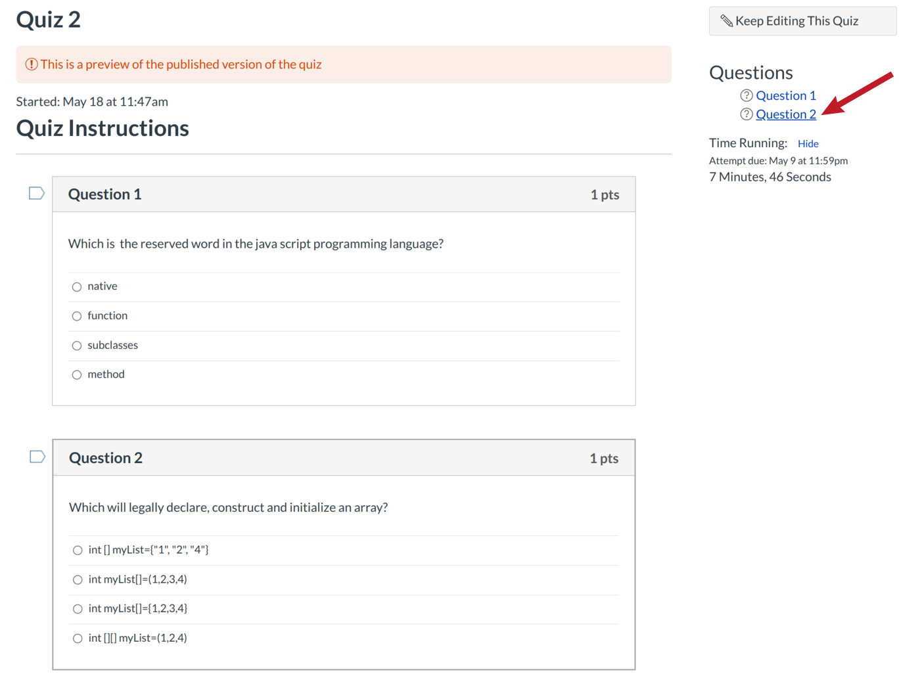Image resolution: width=920 pixels, height=699 pixels.
Task: Click the flag icon left of Question 2 box
Action: click(36, 457)
